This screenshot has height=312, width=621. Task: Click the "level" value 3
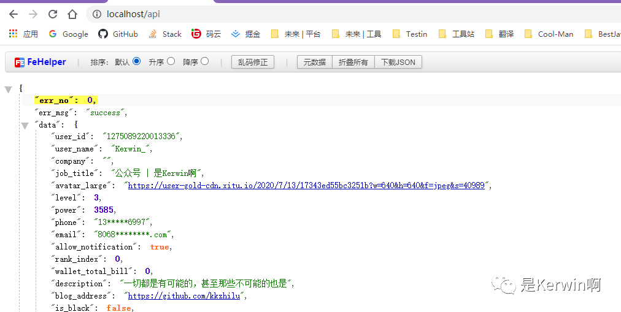pos(96,197)
